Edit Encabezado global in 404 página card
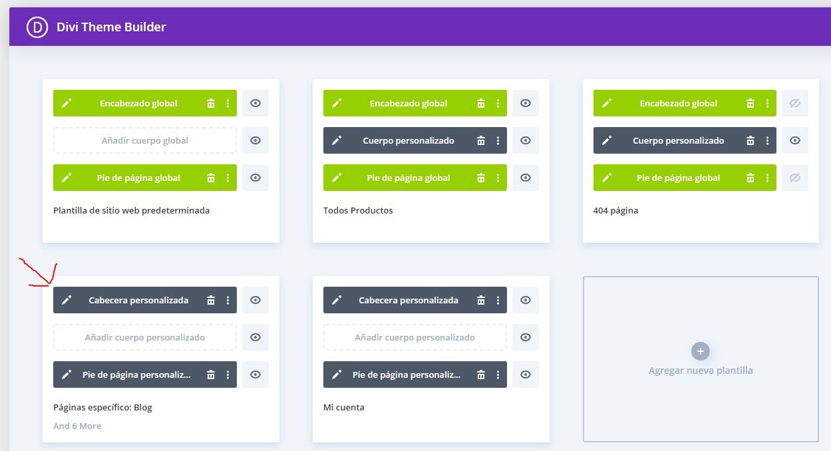The width and height of the screenshot is (831, 451). coord(607,103)
